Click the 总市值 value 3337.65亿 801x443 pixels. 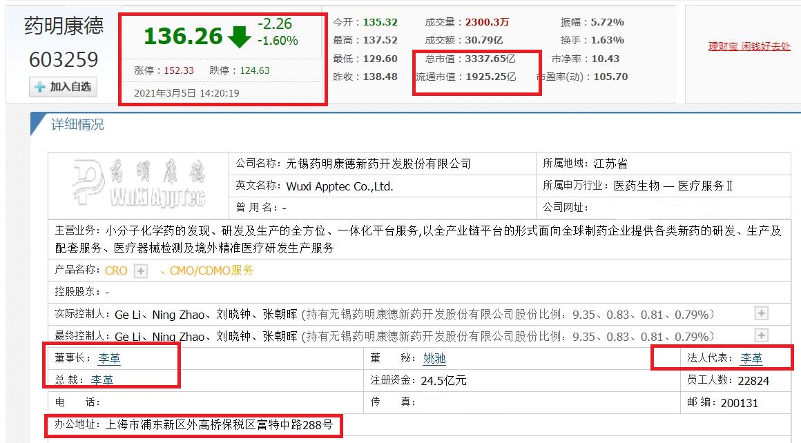(490, 59)
